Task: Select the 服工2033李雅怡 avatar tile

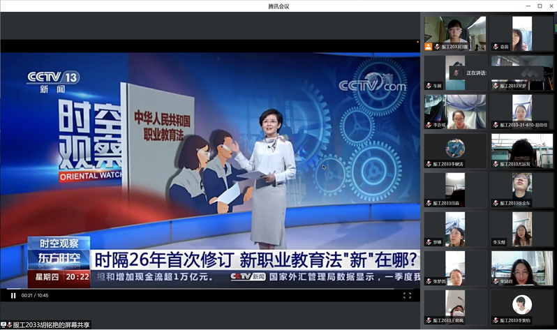Action: click(x=522, y=306)
